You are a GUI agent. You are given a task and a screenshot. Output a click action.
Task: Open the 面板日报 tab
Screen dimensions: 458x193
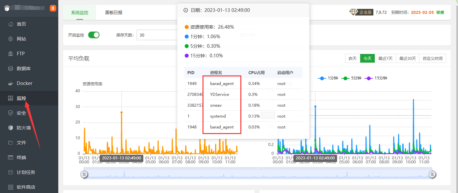tap(114, 13)
